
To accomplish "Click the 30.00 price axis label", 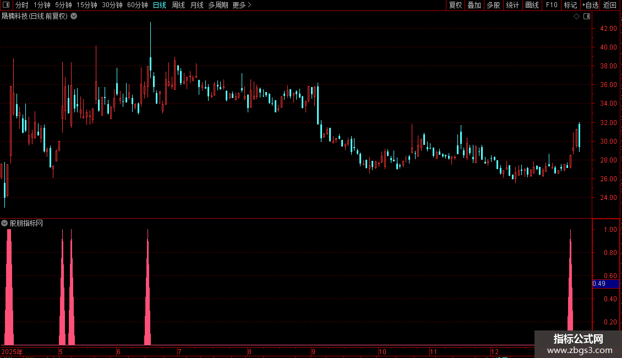I will [x=608, y=142].
